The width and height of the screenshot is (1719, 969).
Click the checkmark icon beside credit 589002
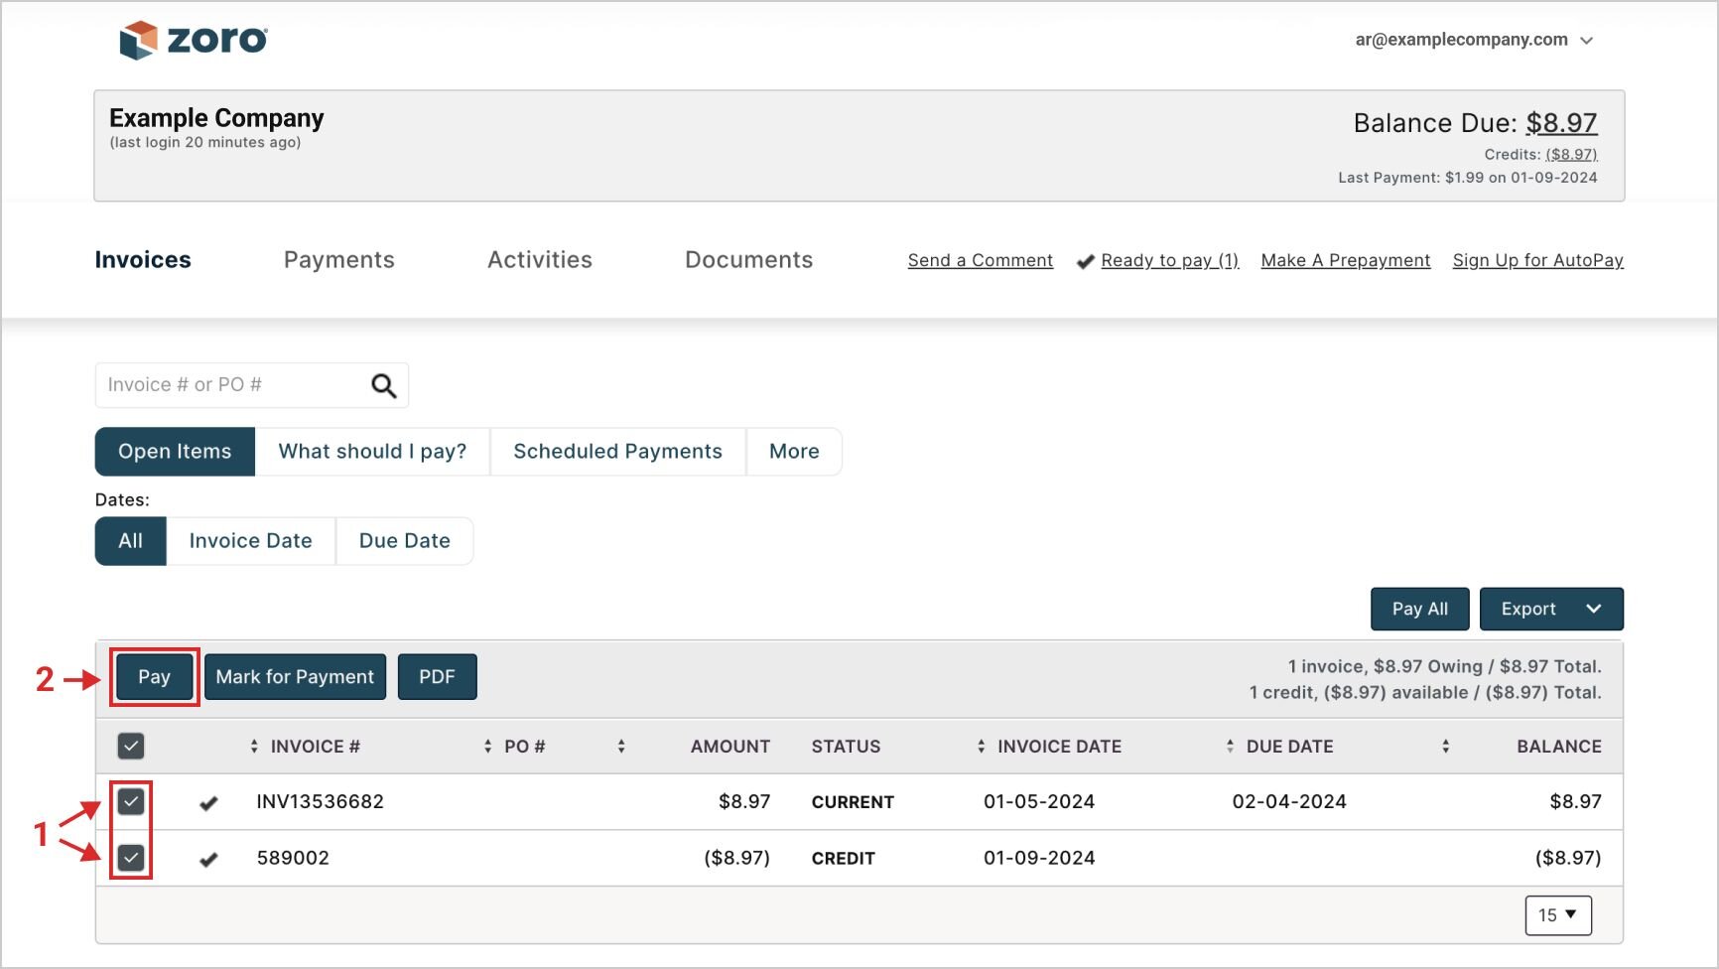click(x=208, y=860)
